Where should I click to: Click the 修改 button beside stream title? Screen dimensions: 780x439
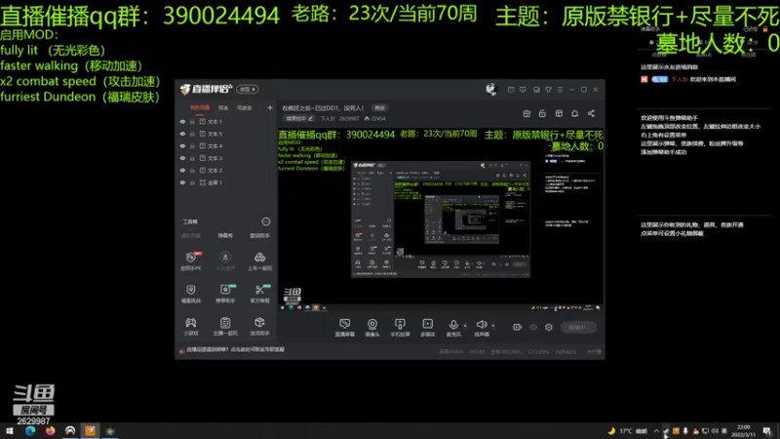pyautogui.click(x=379, y=108)
